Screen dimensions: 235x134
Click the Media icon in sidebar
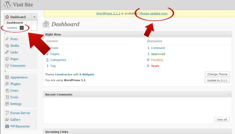[7, 46]
